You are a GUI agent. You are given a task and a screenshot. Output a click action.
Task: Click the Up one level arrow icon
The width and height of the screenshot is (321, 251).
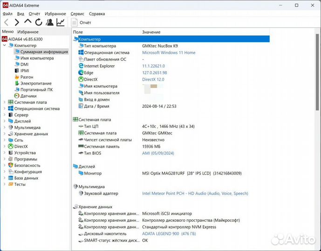pyautogui.click(x=27, y=22)
